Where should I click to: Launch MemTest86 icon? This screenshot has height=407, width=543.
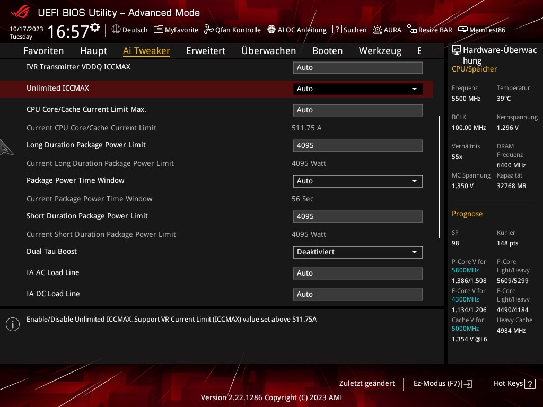462,30
